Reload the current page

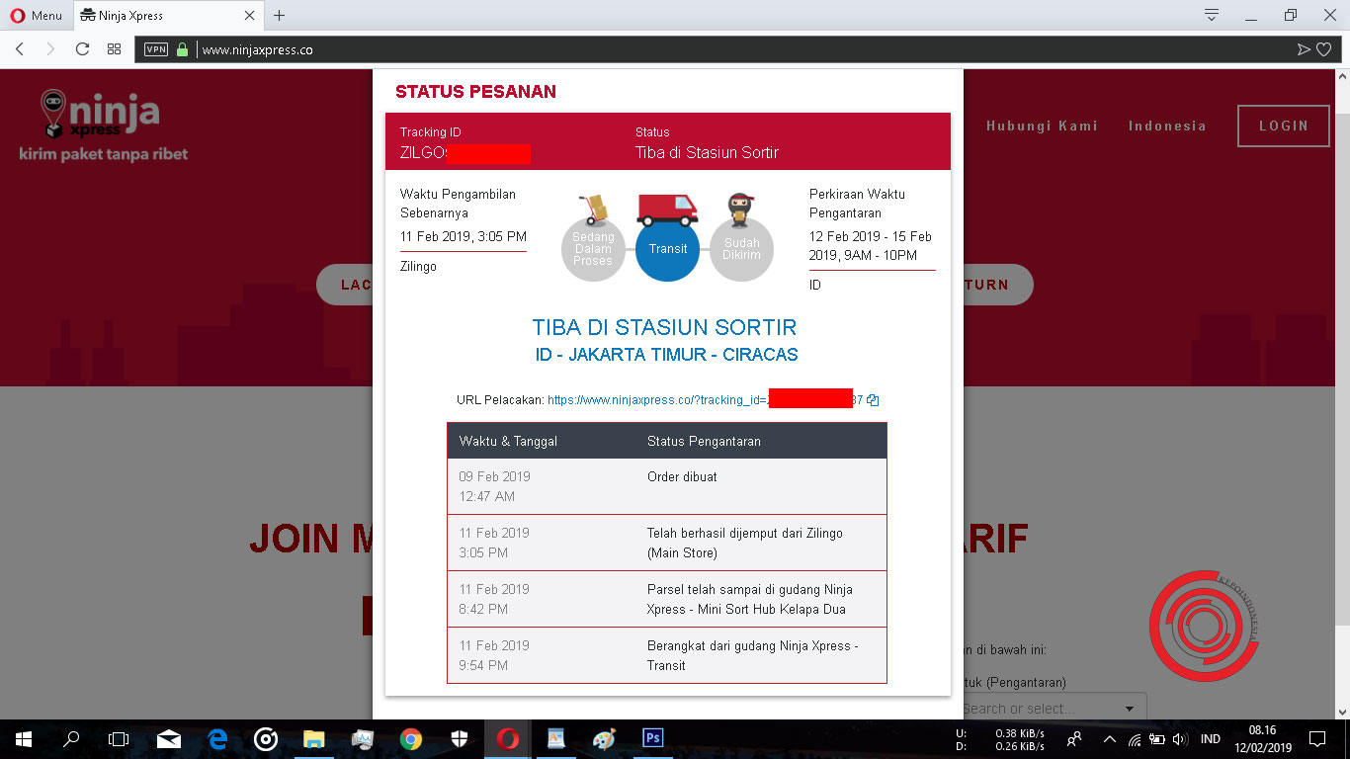point(82,48)
